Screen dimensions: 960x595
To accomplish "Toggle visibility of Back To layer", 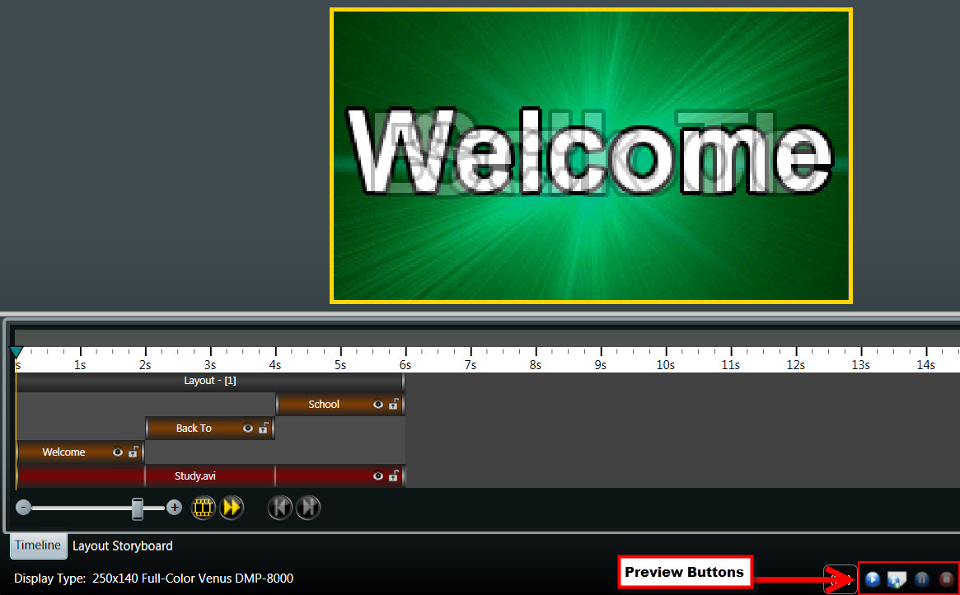I will [x=248, y=429].
